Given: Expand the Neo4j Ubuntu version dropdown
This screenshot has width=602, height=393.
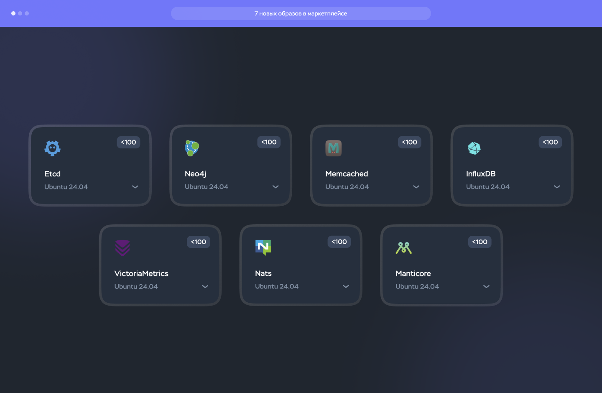Looking at the screenshot, I should click(x=275, y=187).
